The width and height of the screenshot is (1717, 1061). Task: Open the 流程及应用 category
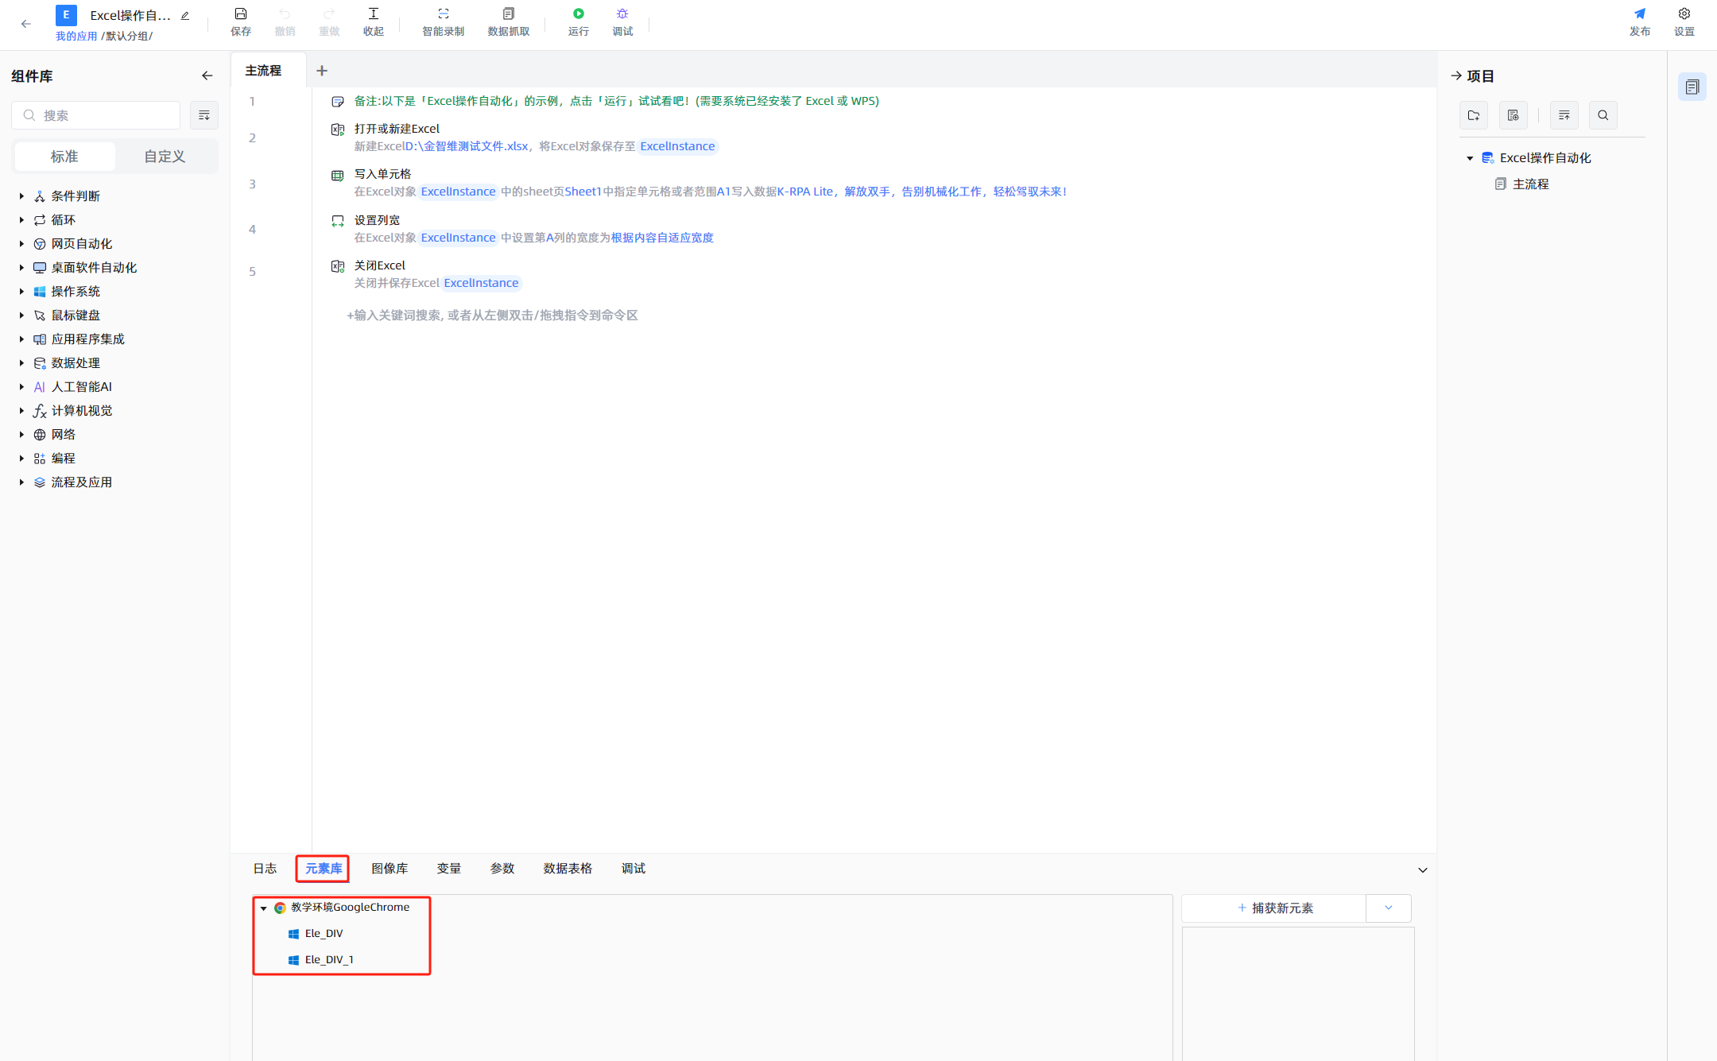tap(81, 482)
